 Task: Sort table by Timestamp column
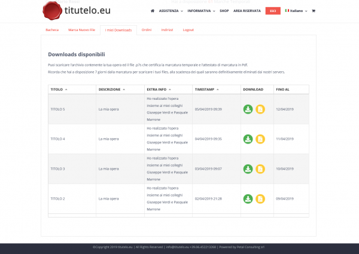(208, 89)
